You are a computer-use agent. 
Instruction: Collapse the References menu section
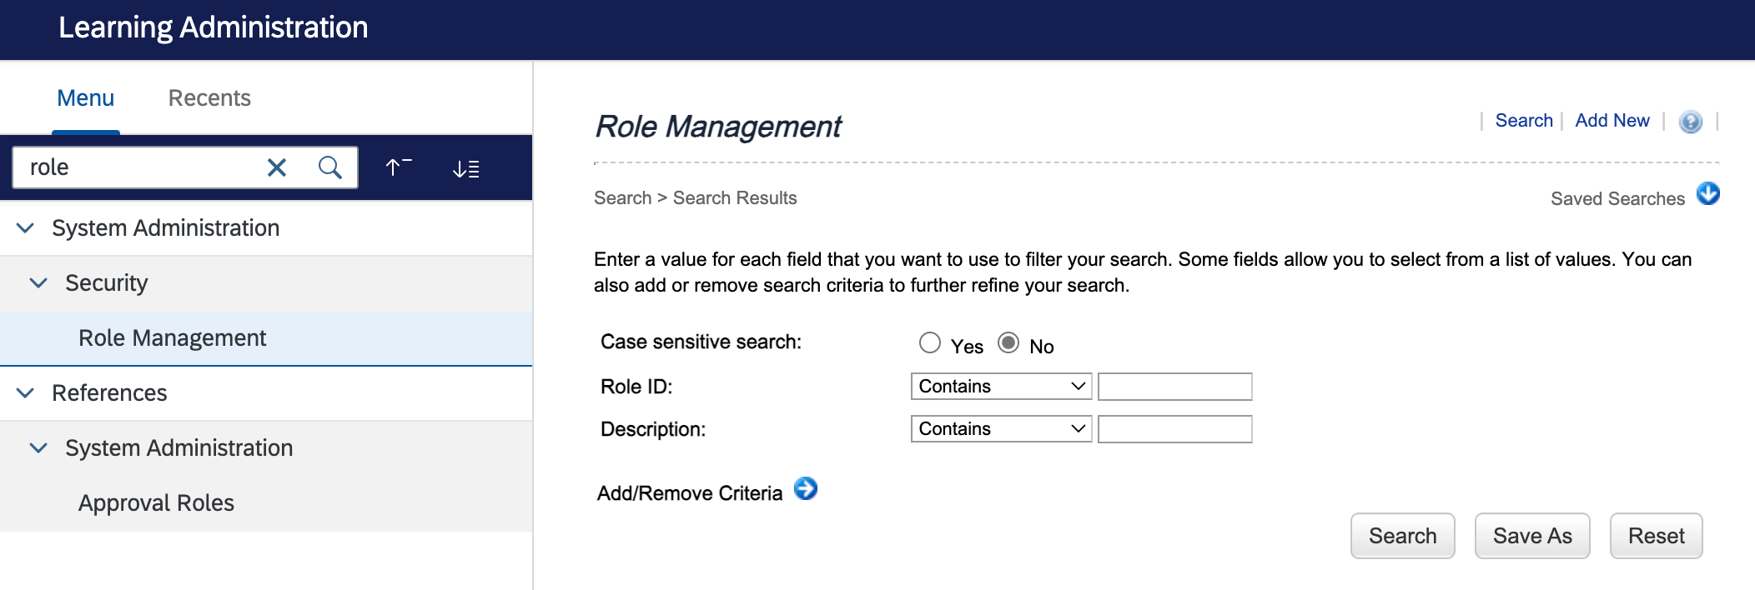coord(26,393)
